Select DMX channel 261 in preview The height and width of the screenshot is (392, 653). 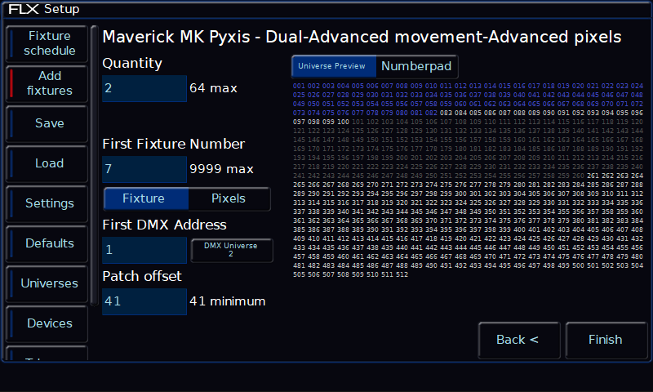tap(593, 176)
